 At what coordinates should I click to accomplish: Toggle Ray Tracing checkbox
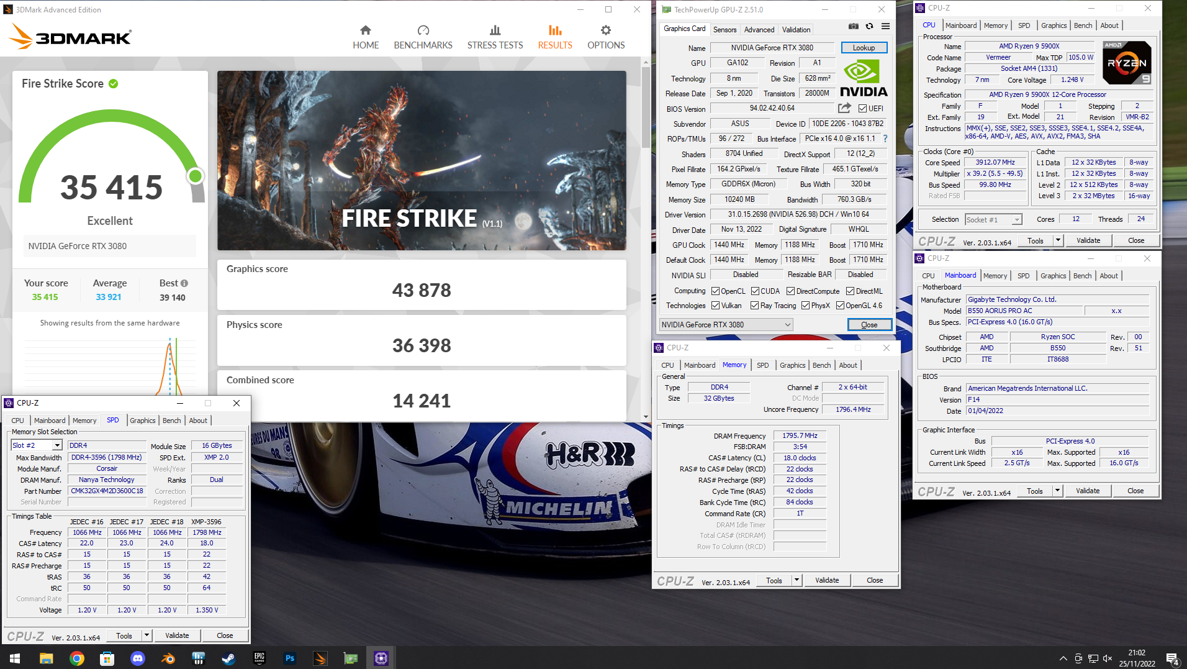754,305
